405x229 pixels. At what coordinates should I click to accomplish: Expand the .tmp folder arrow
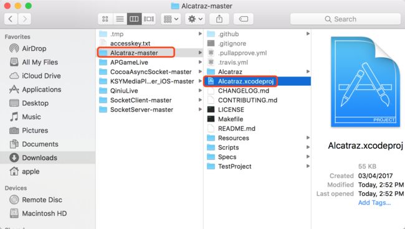click(x=200, y=34)
